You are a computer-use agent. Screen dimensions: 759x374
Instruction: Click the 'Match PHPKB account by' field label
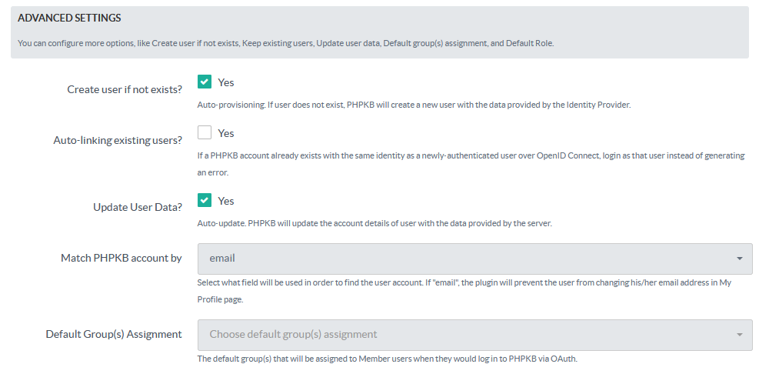coord(122,258)
